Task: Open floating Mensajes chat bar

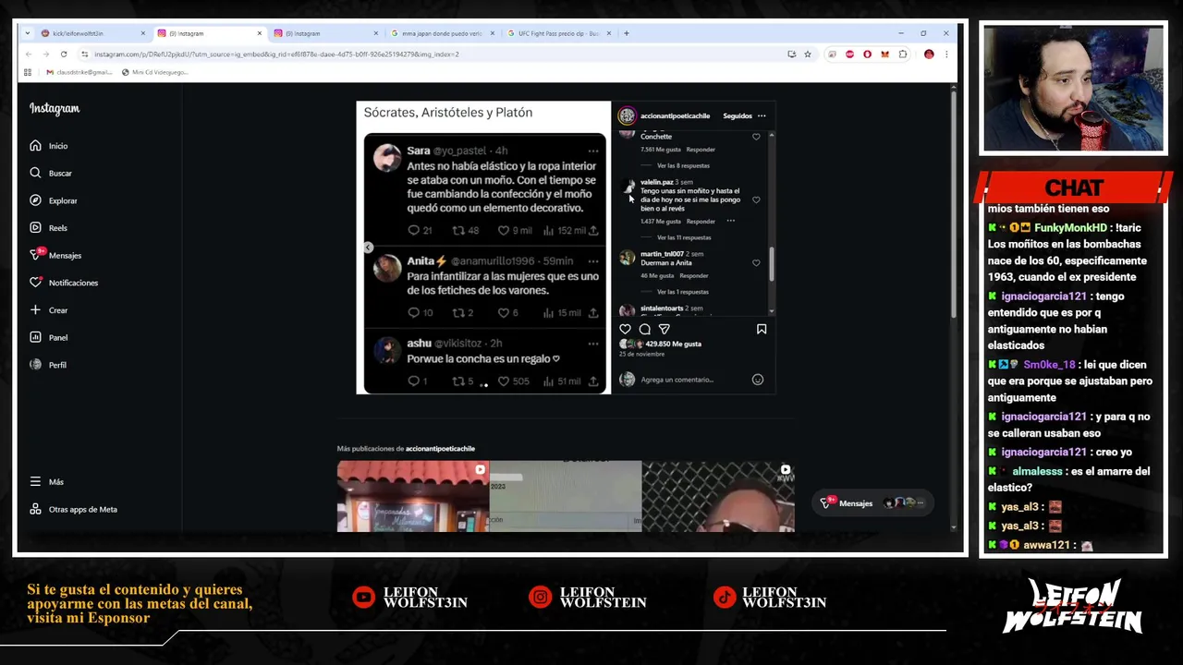Action: (872, 503)
